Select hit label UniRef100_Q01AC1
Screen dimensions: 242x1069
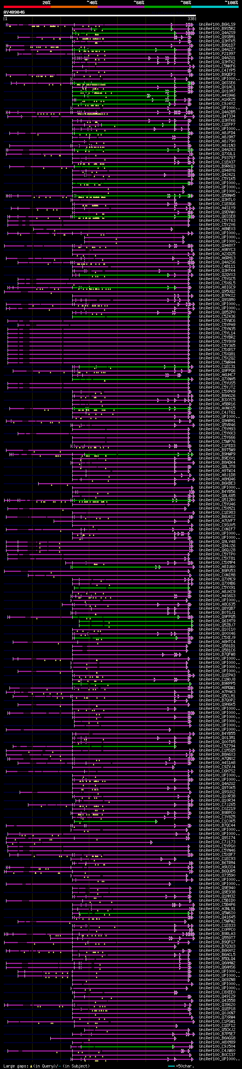point(217,87)
